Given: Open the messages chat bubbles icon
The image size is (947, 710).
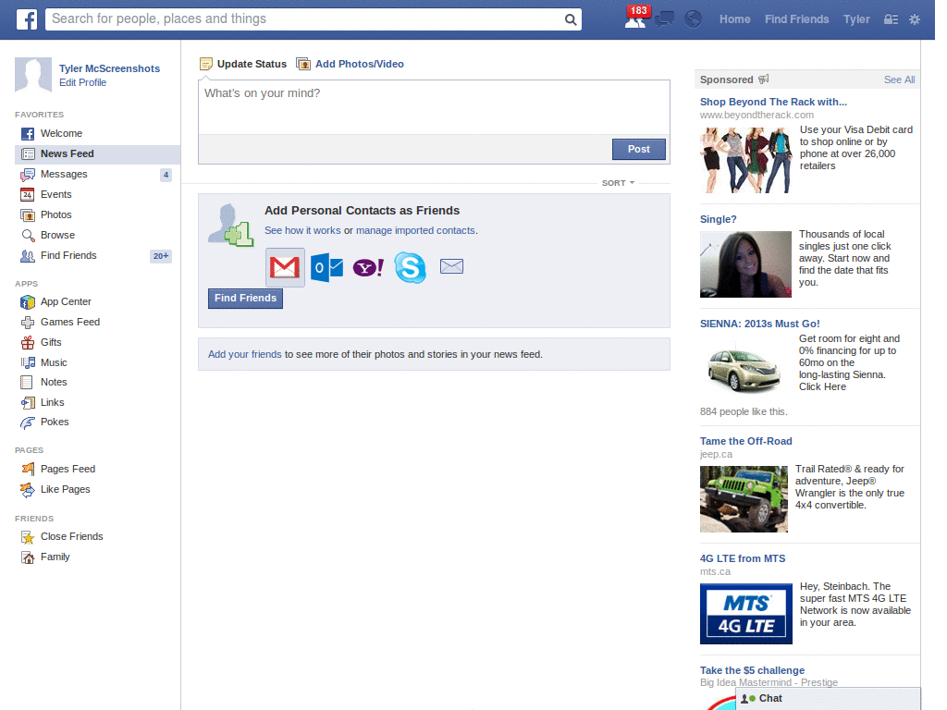Looking at the screenshot, I should click(x=664, y=19).
